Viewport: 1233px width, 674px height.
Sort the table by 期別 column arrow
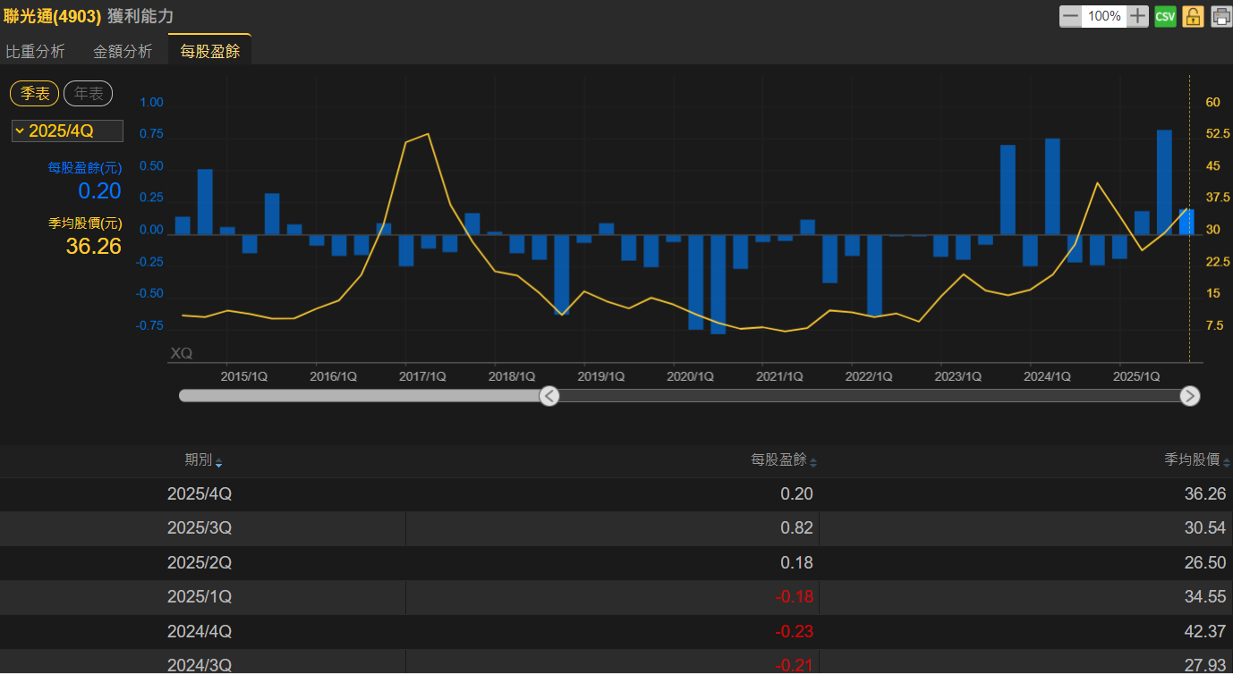point(219,462)
